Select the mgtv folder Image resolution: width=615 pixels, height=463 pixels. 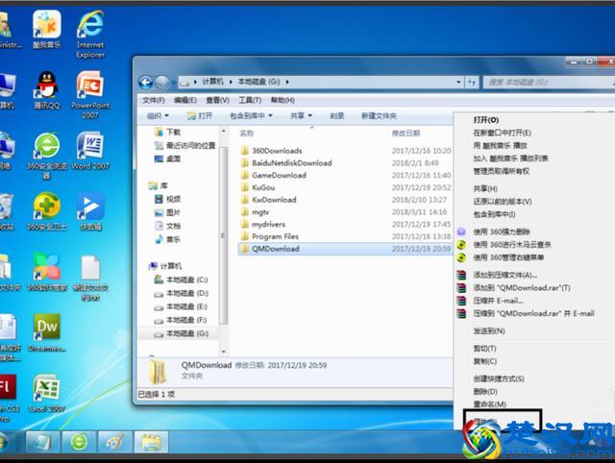pyautogui.click(x=260, y=212)
